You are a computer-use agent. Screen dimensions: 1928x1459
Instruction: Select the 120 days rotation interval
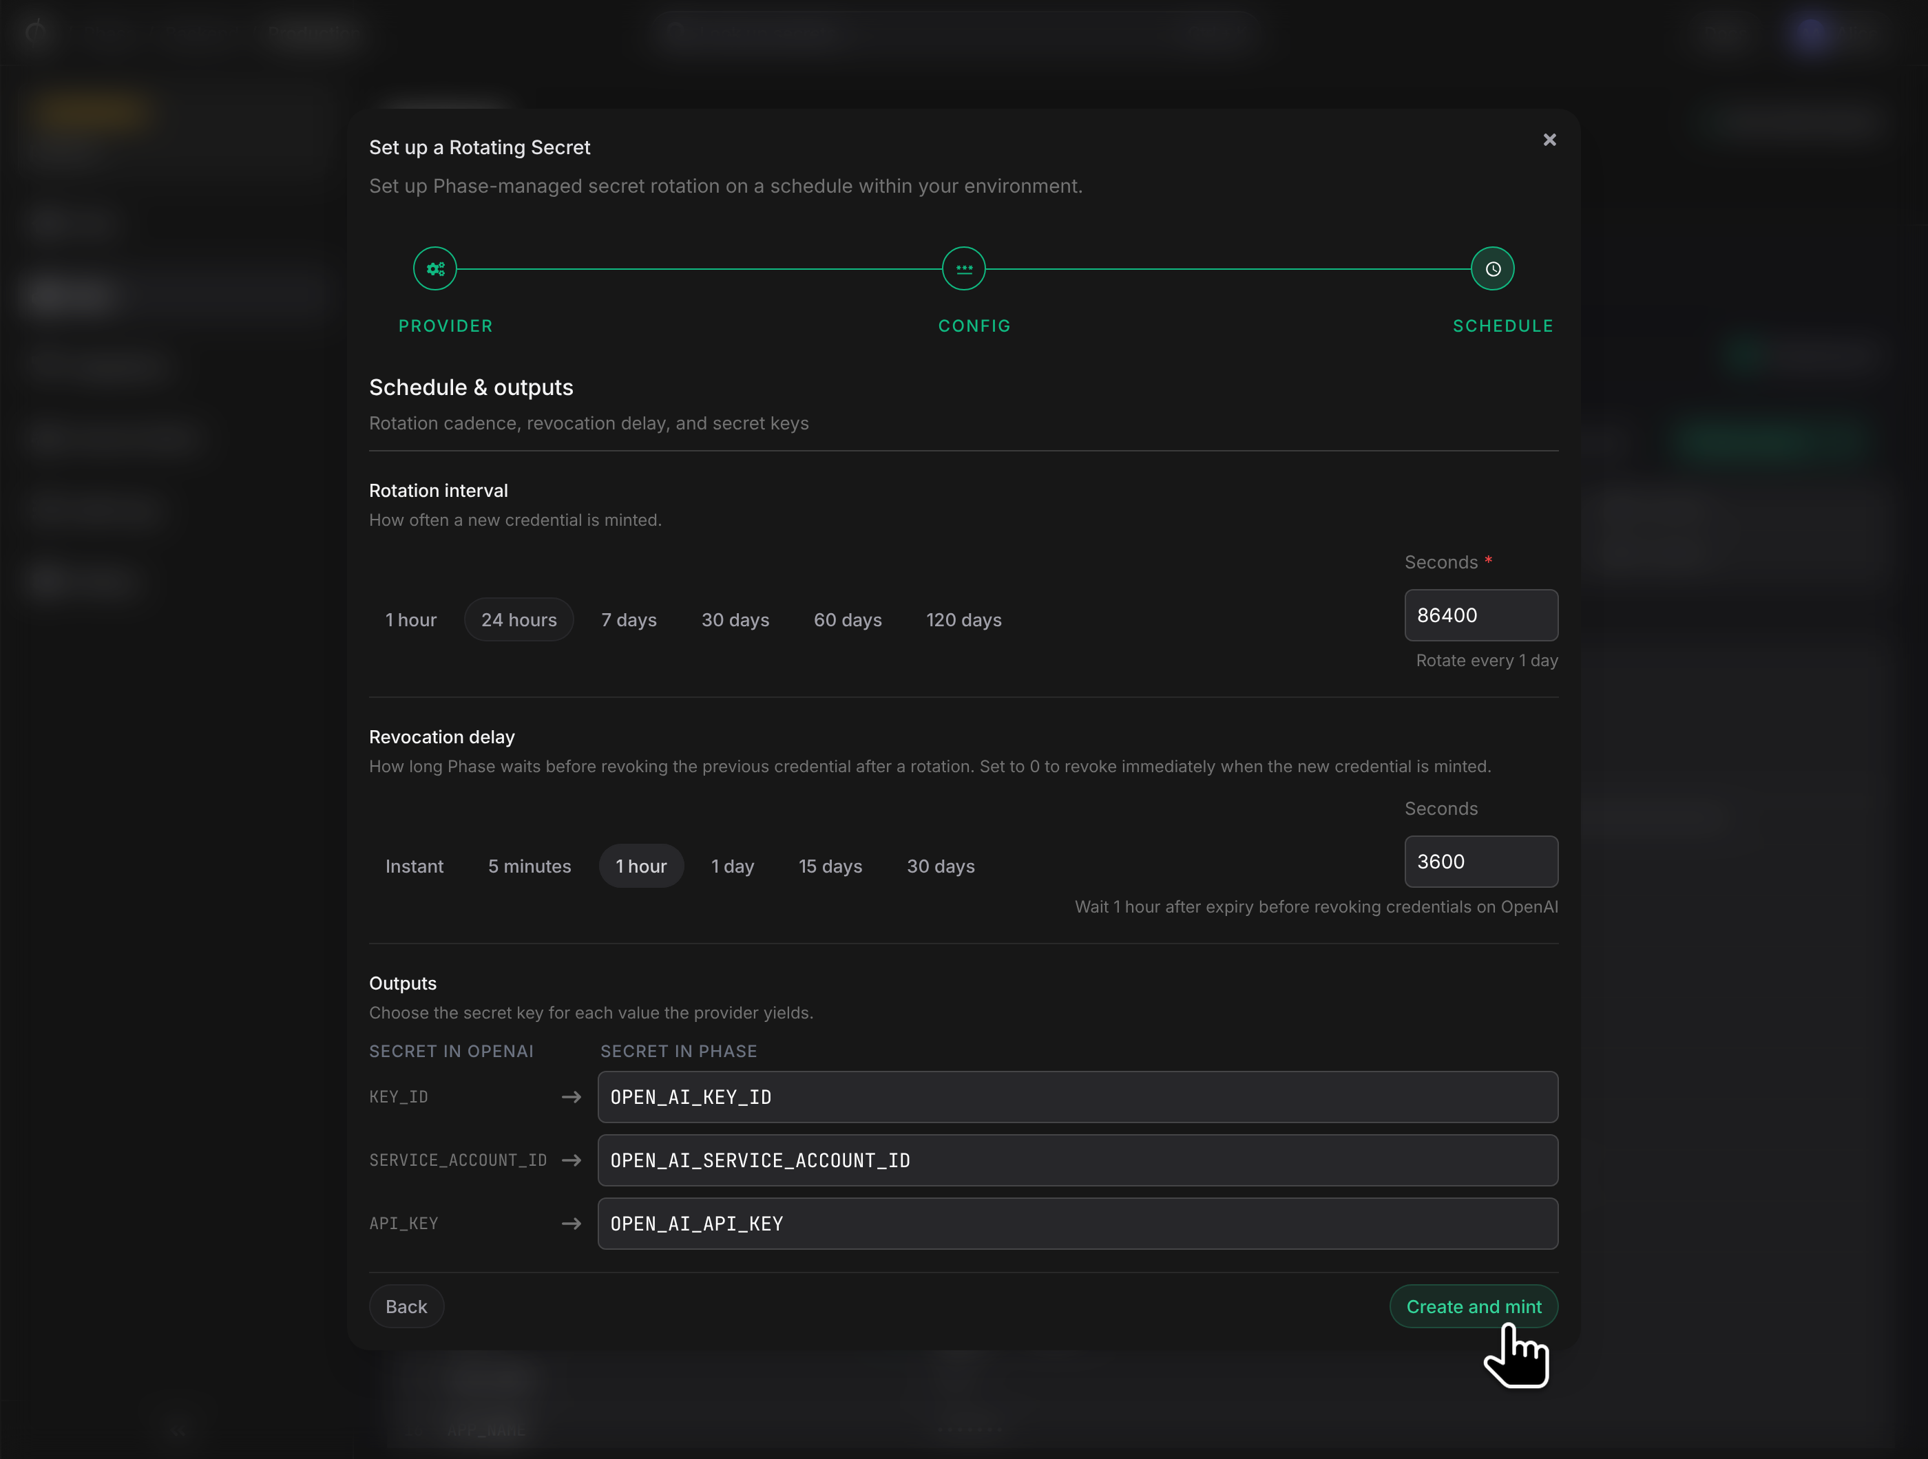tap(963, 619)
